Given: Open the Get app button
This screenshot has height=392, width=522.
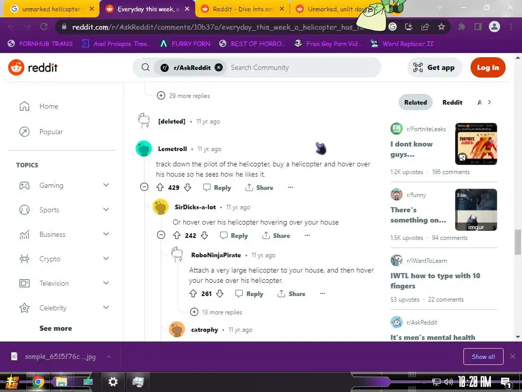Looking at the screenshot, I should coord(434,68).
